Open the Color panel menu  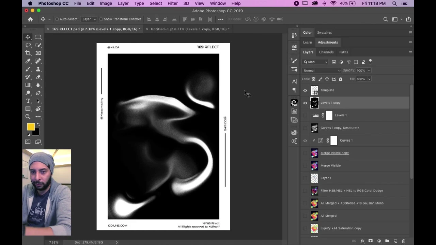tap(410, 32)
